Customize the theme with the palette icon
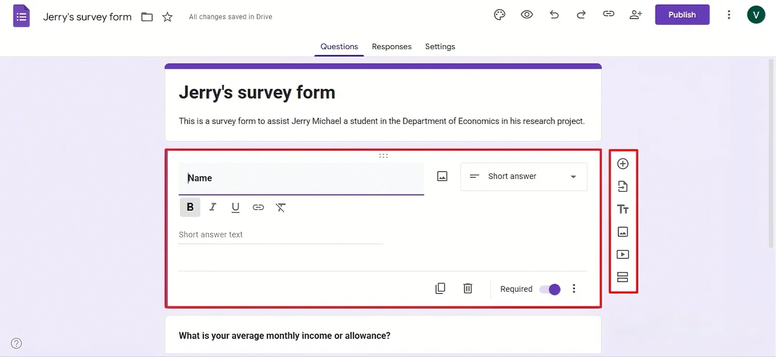776x357 pixels. [x=499, y=14]
